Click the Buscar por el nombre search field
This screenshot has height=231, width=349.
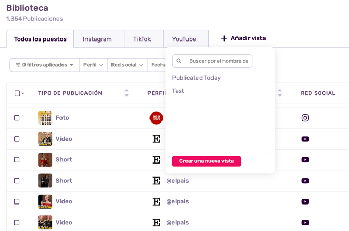point(218,61)
